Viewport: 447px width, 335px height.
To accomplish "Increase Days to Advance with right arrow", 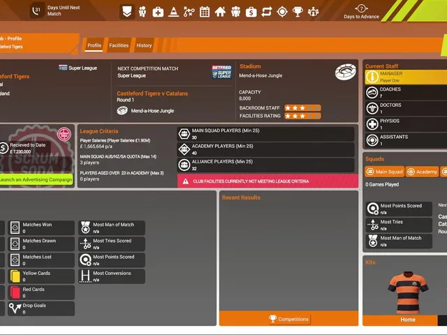I will [367, 8].
